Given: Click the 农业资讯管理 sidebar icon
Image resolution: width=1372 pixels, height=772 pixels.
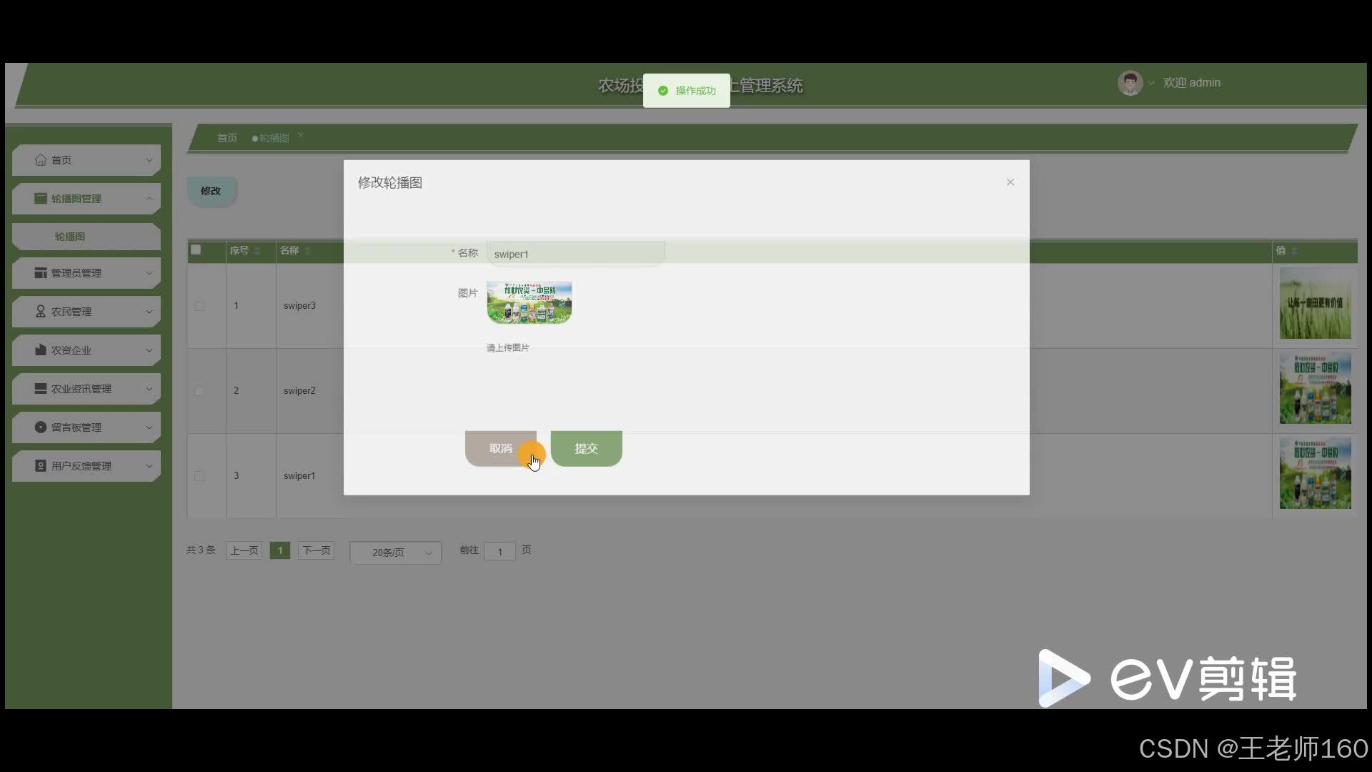Looking at the screenshot, I should 41,389.
